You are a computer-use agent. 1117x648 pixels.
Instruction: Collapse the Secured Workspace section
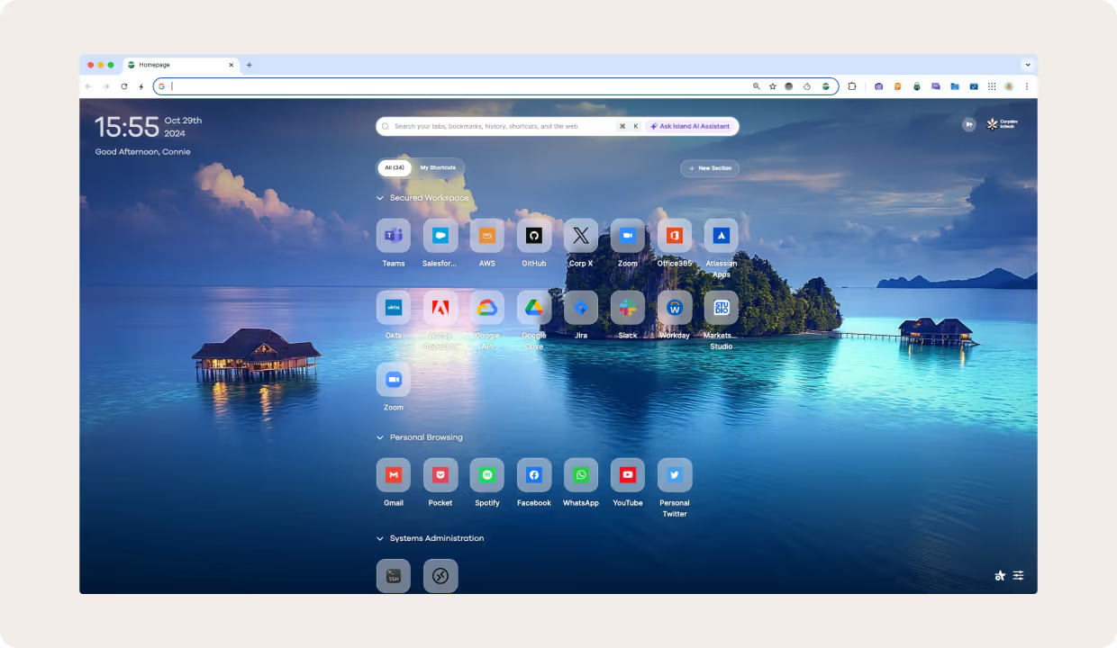[x=380, y=198]
